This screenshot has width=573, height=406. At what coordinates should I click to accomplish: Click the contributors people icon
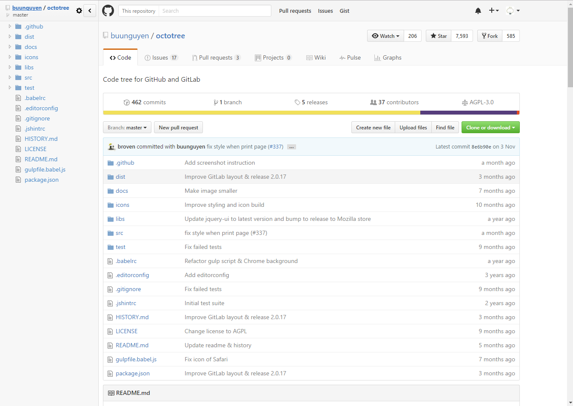(373, 102)
